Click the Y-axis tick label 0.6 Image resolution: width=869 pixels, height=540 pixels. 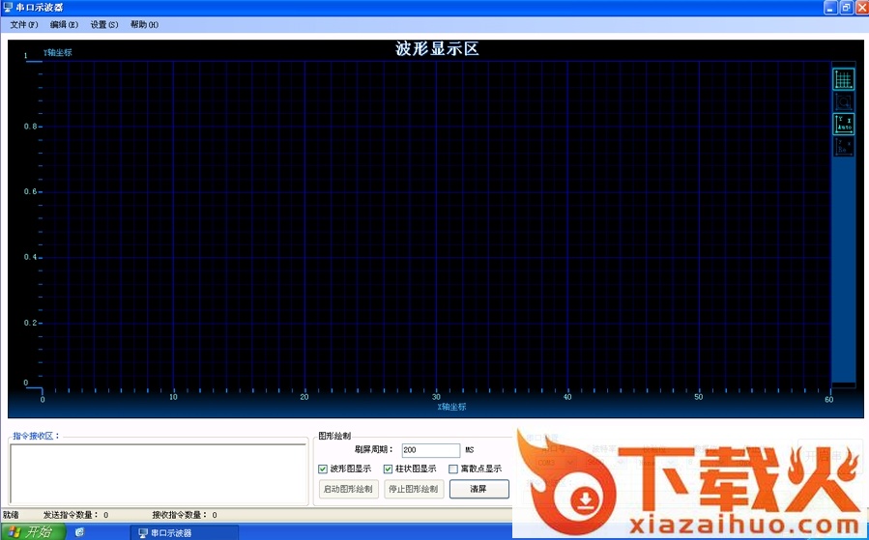pyautogui.click(x=31, y=191)
